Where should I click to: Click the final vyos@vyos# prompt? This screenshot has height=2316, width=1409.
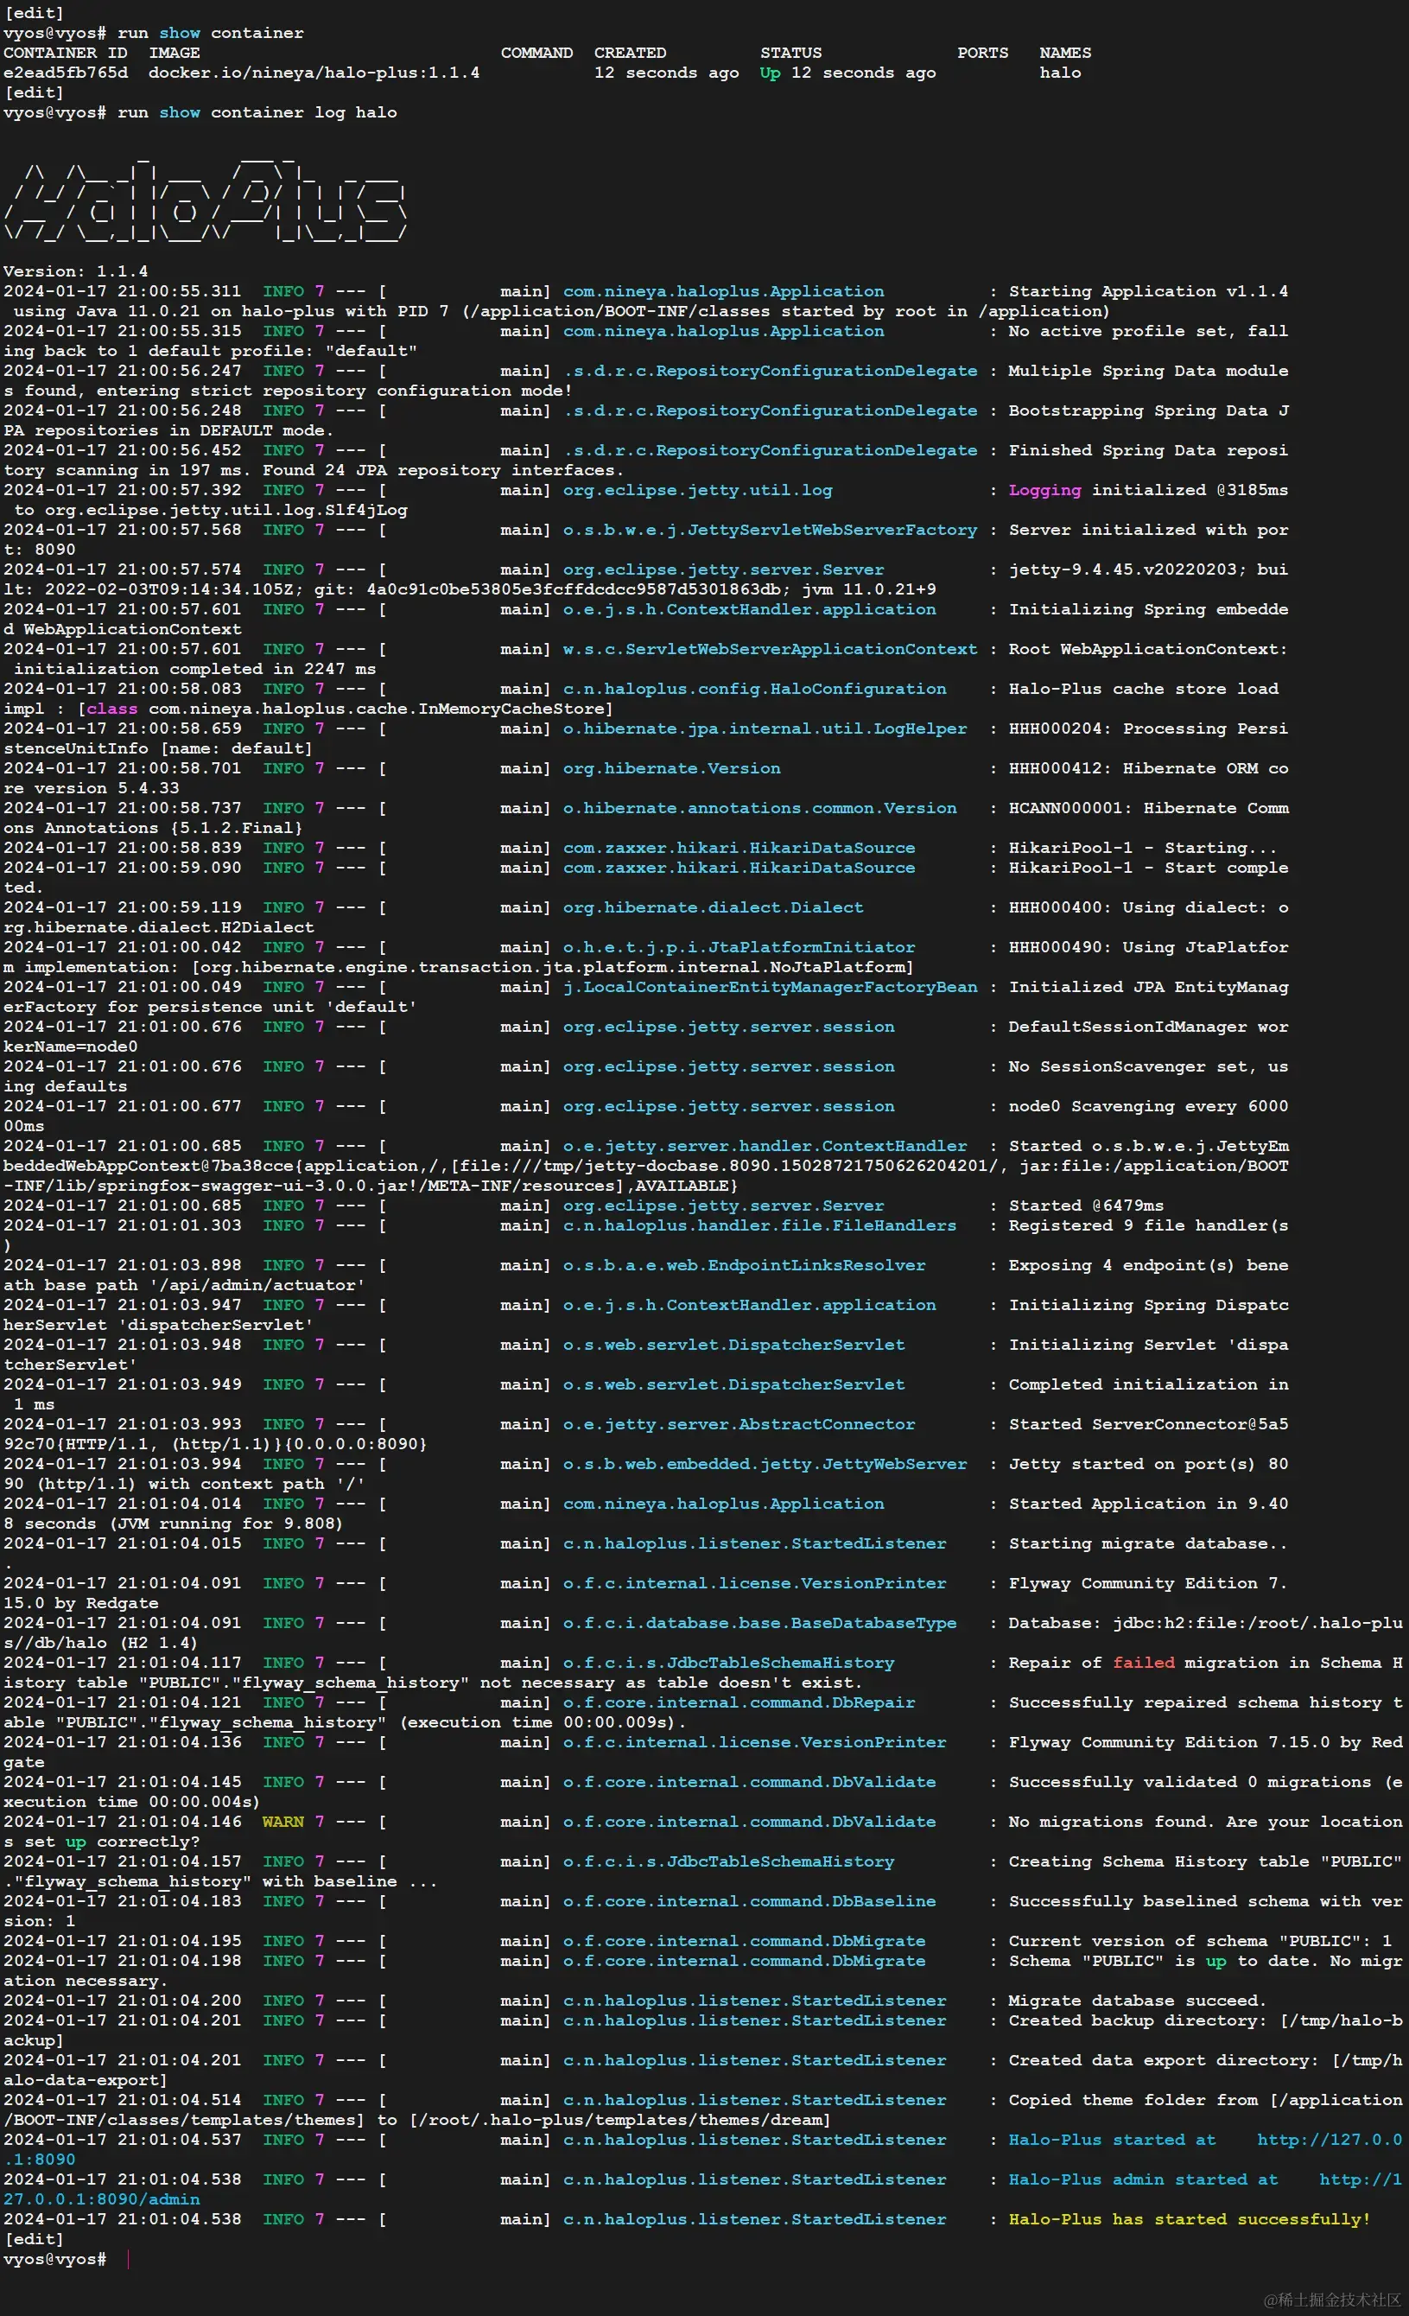pos(54,2259)
